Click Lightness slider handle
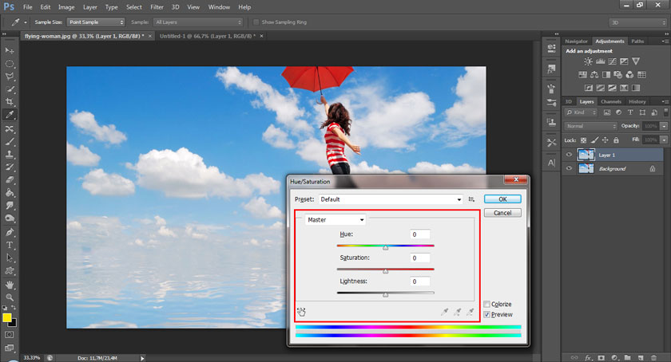Viewport: 671px width, 362px height. tap(386, 294)
